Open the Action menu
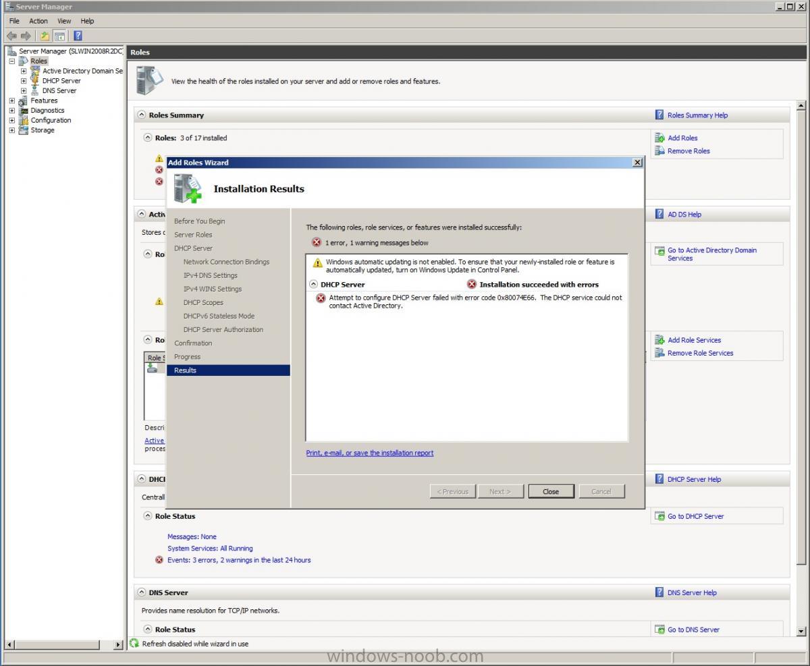 pyautogui.click(x=38, y=21)
